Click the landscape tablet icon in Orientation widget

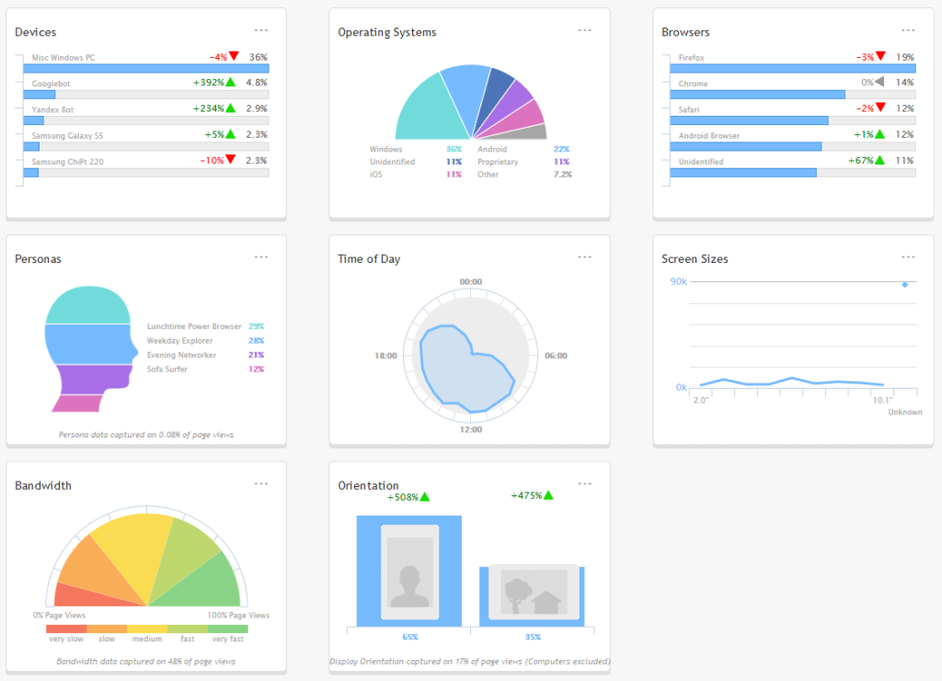534,594
